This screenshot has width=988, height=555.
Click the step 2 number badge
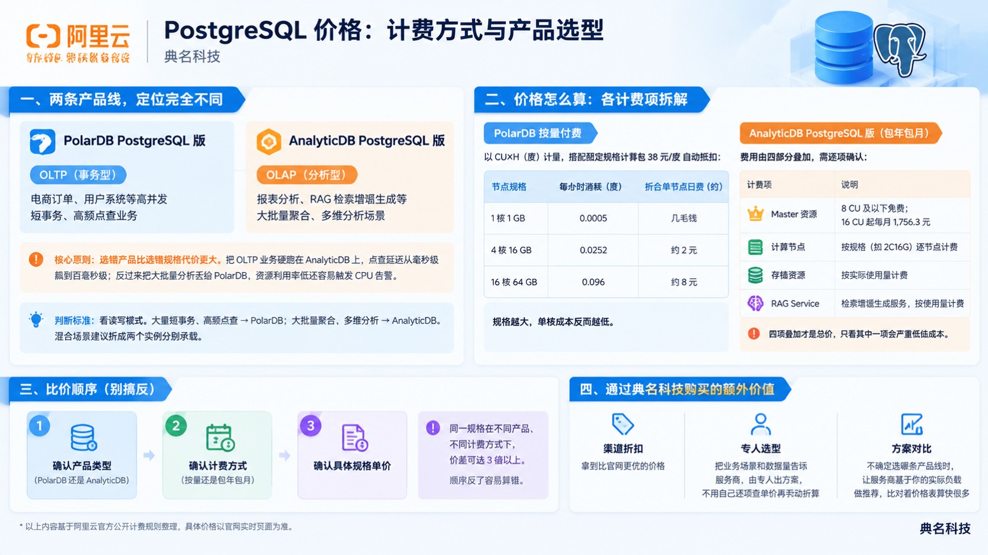tap(175, 425)
